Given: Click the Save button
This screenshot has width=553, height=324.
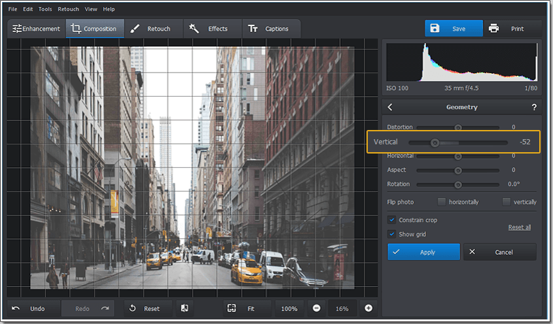Looking at the screenshot, I should (x=454, y=29).
